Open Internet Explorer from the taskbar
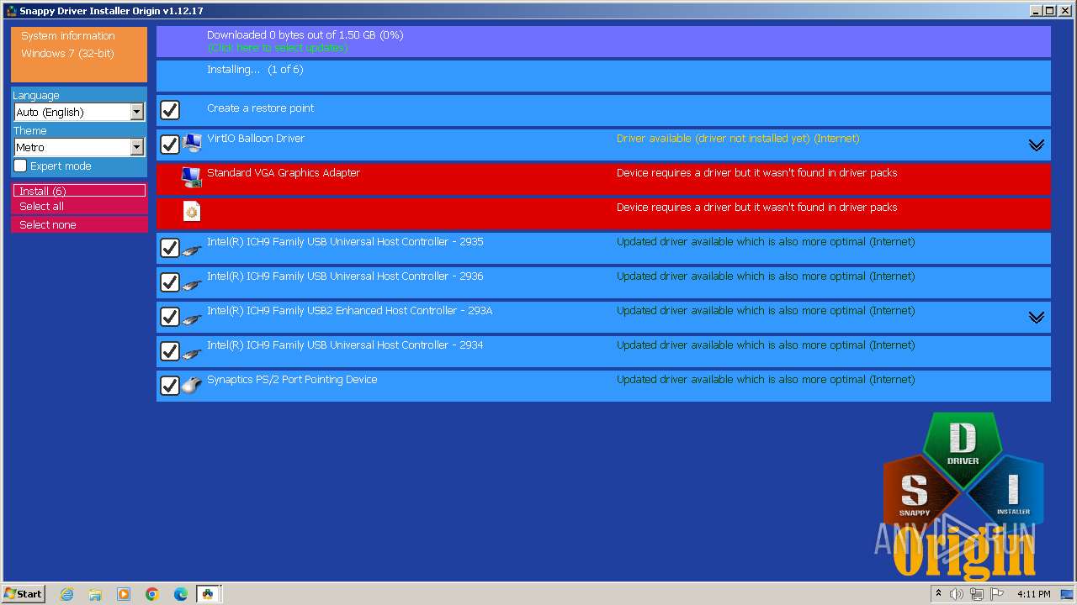This screenshot has height=605, width=1077. pos(66,594)
